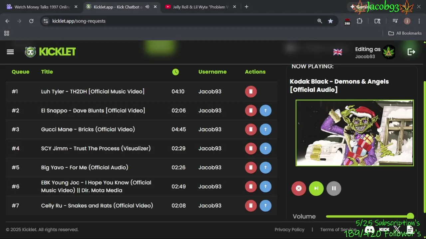
Task: Open the Chrome apps grid shortcut
Action: [7, 33]
